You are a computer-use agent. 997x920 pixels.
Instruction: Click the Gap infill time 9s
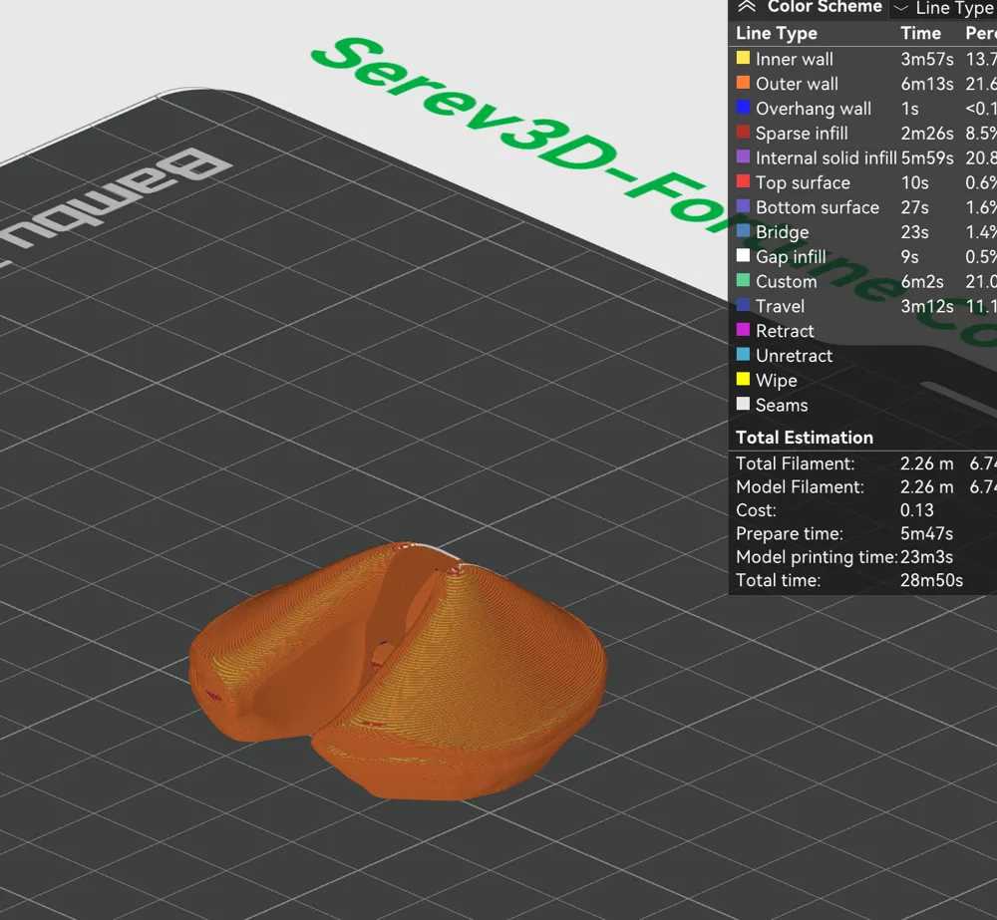click(x=909, y=257)
